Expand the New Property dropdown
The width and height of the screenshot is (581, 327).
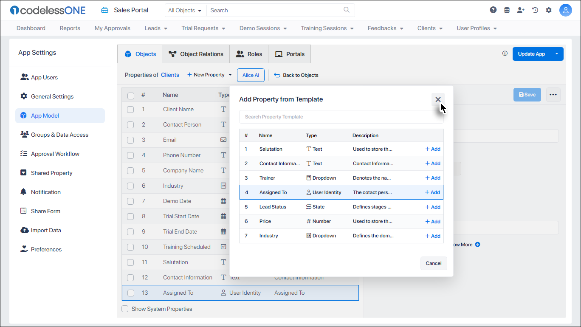click(x=210, y=75)
